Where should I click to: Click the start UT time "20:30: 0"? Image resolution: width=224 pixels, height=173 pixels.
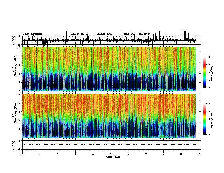coord(145,34)
